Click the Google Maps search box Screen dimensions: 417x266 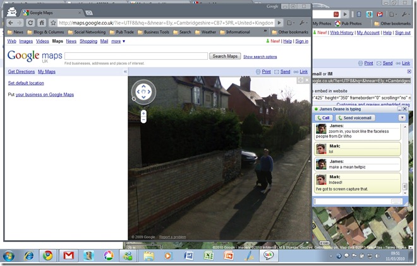click(136, 56)
